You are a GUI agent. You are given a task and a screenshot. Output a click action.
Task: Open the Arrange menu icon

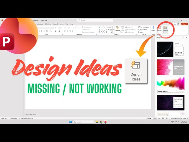[x=118, y=29]
